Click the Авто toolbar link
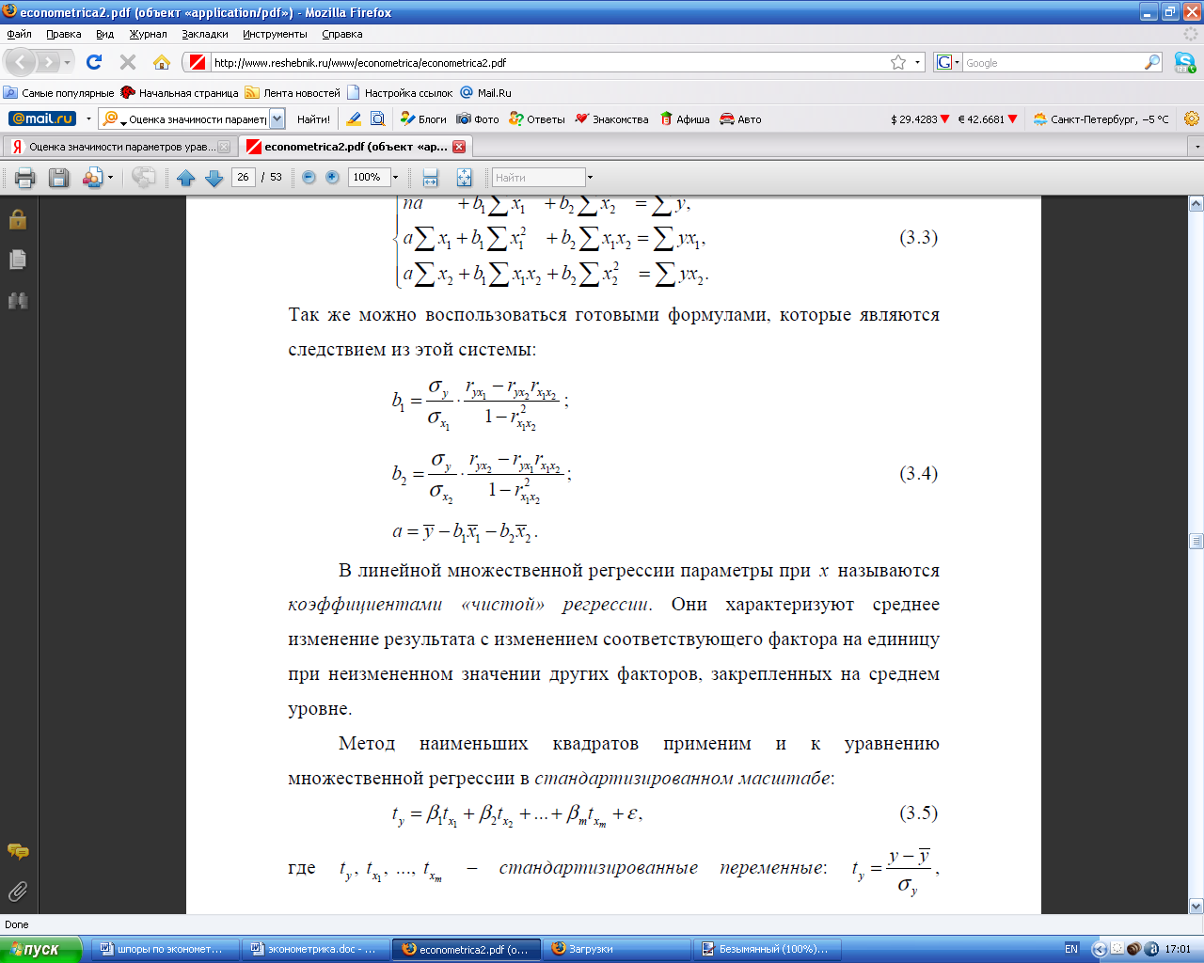Image resolution: width=1204 pixels, height=963 pixels. (x=740, y=119)
